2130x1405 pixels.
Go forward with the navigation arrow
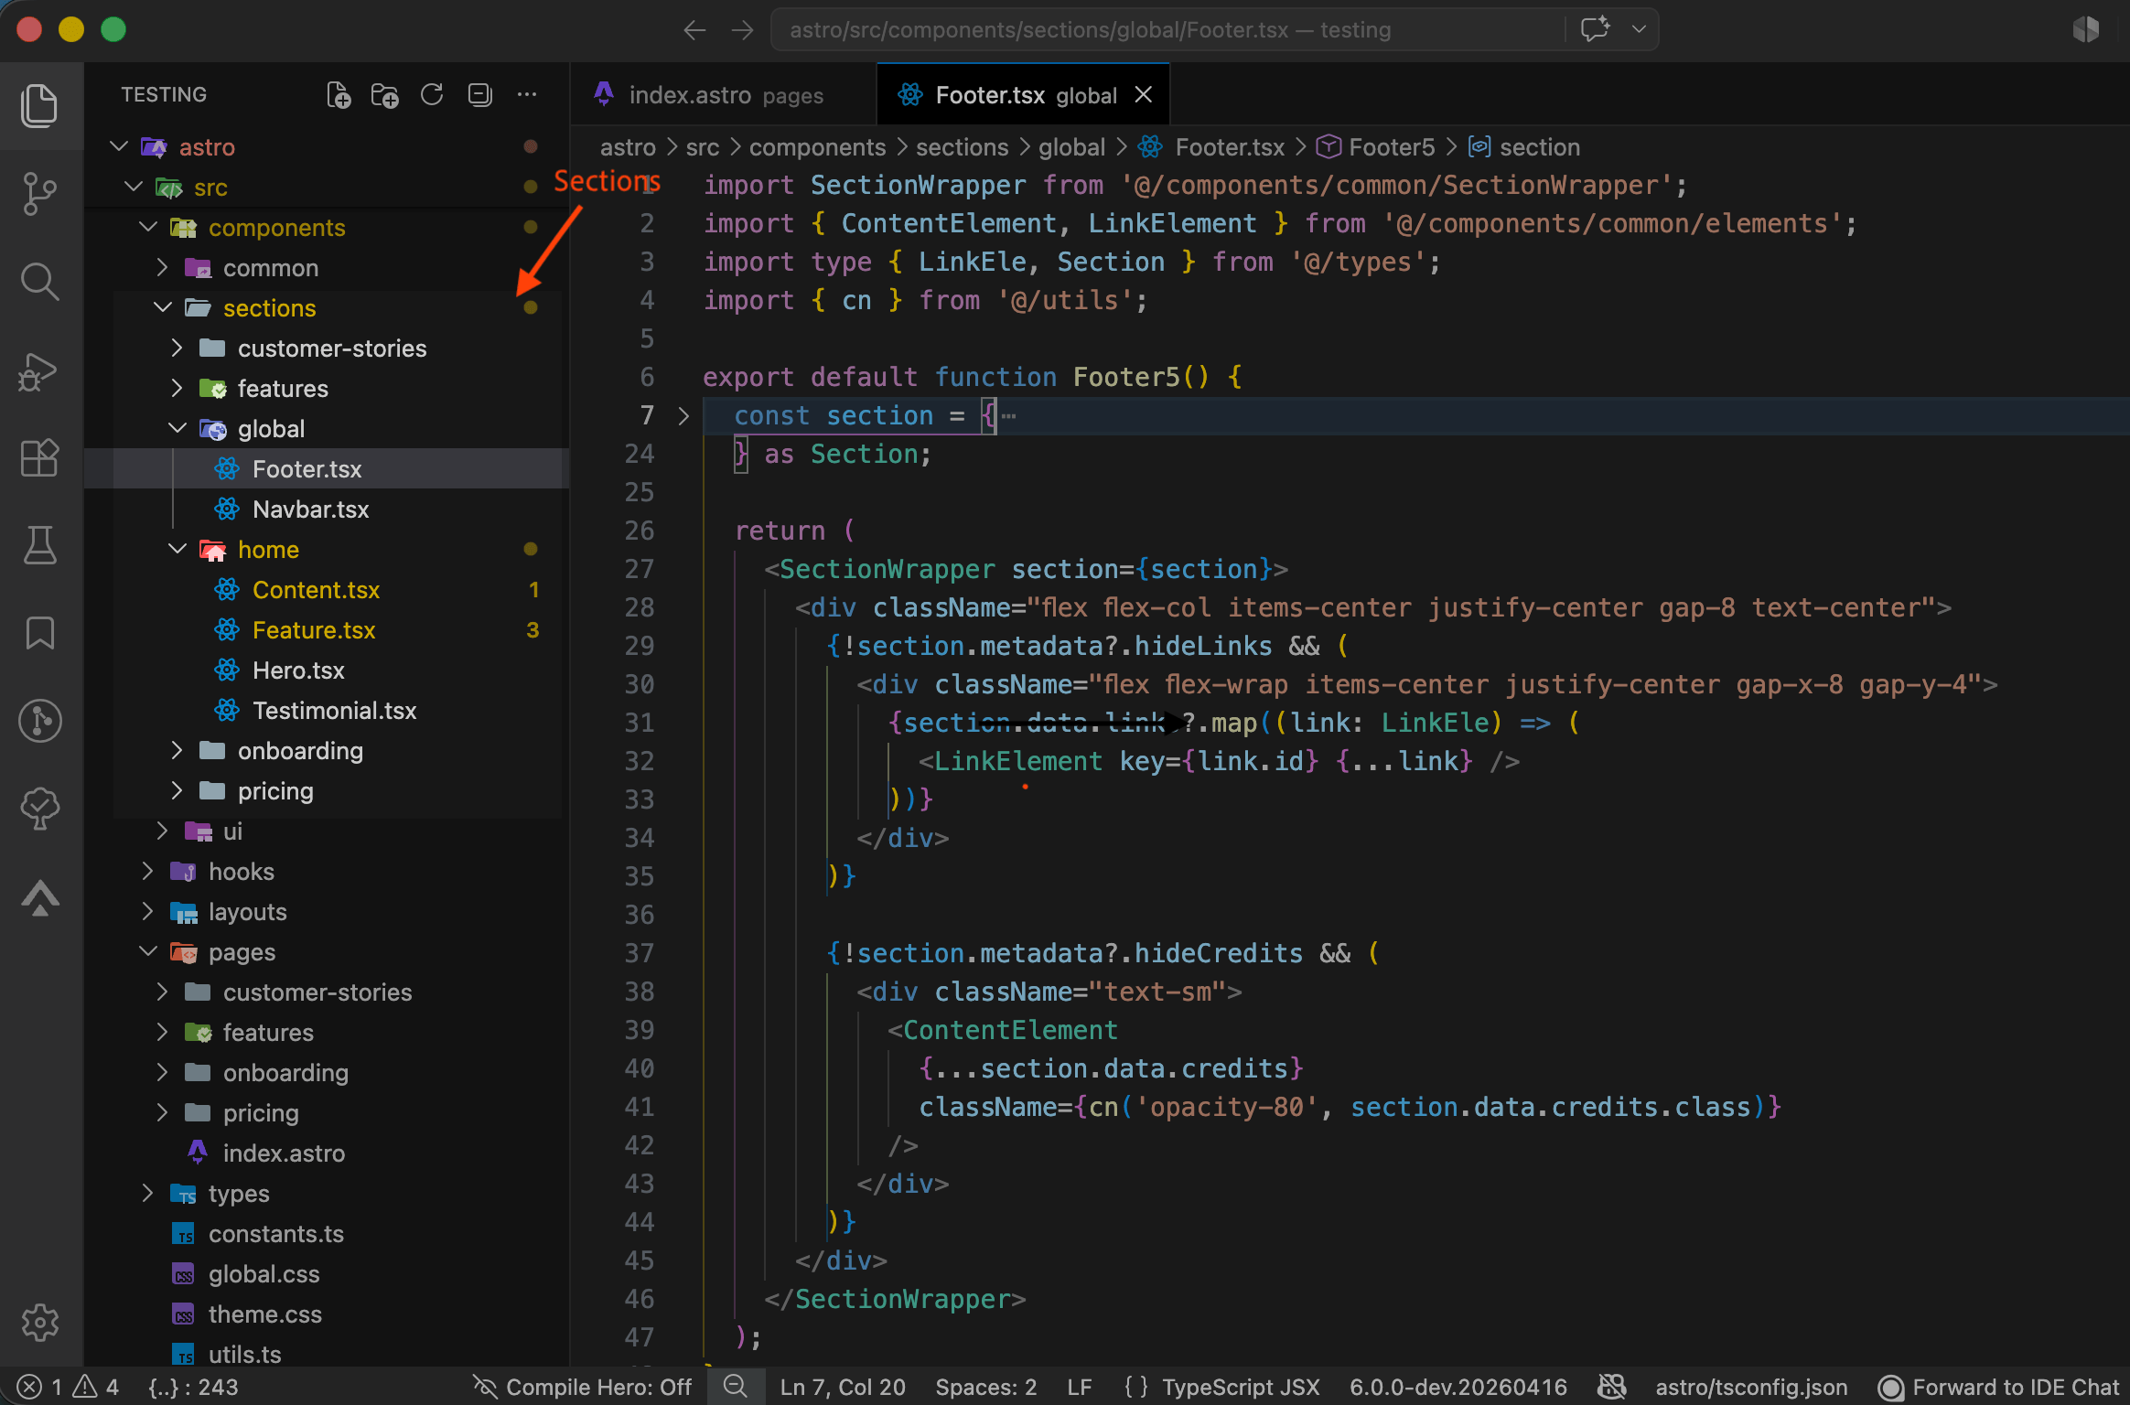click(x=743, y=30)
